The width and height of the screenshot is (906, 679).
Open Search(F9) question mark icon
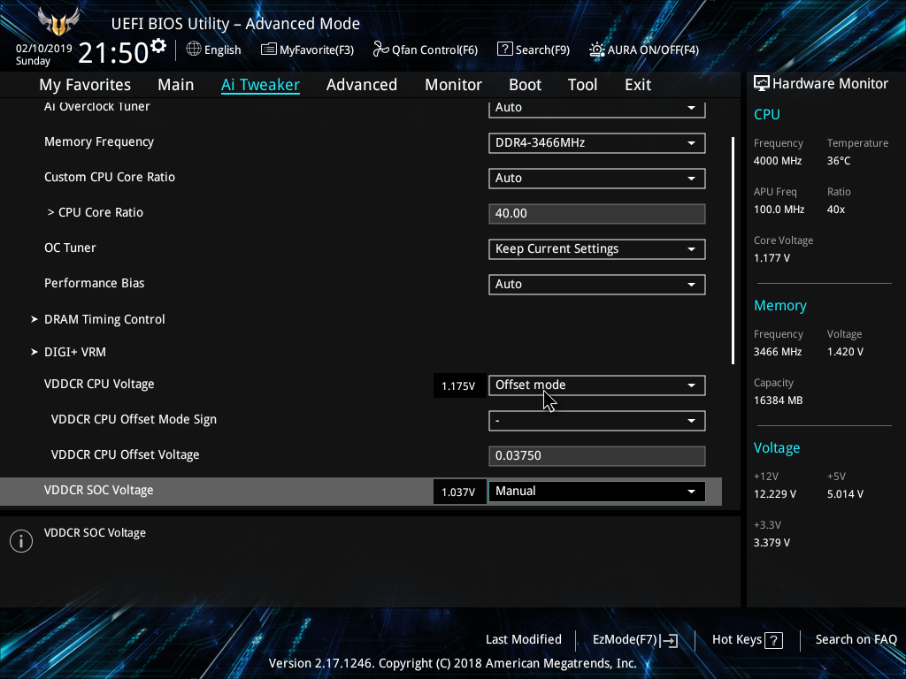504,50
